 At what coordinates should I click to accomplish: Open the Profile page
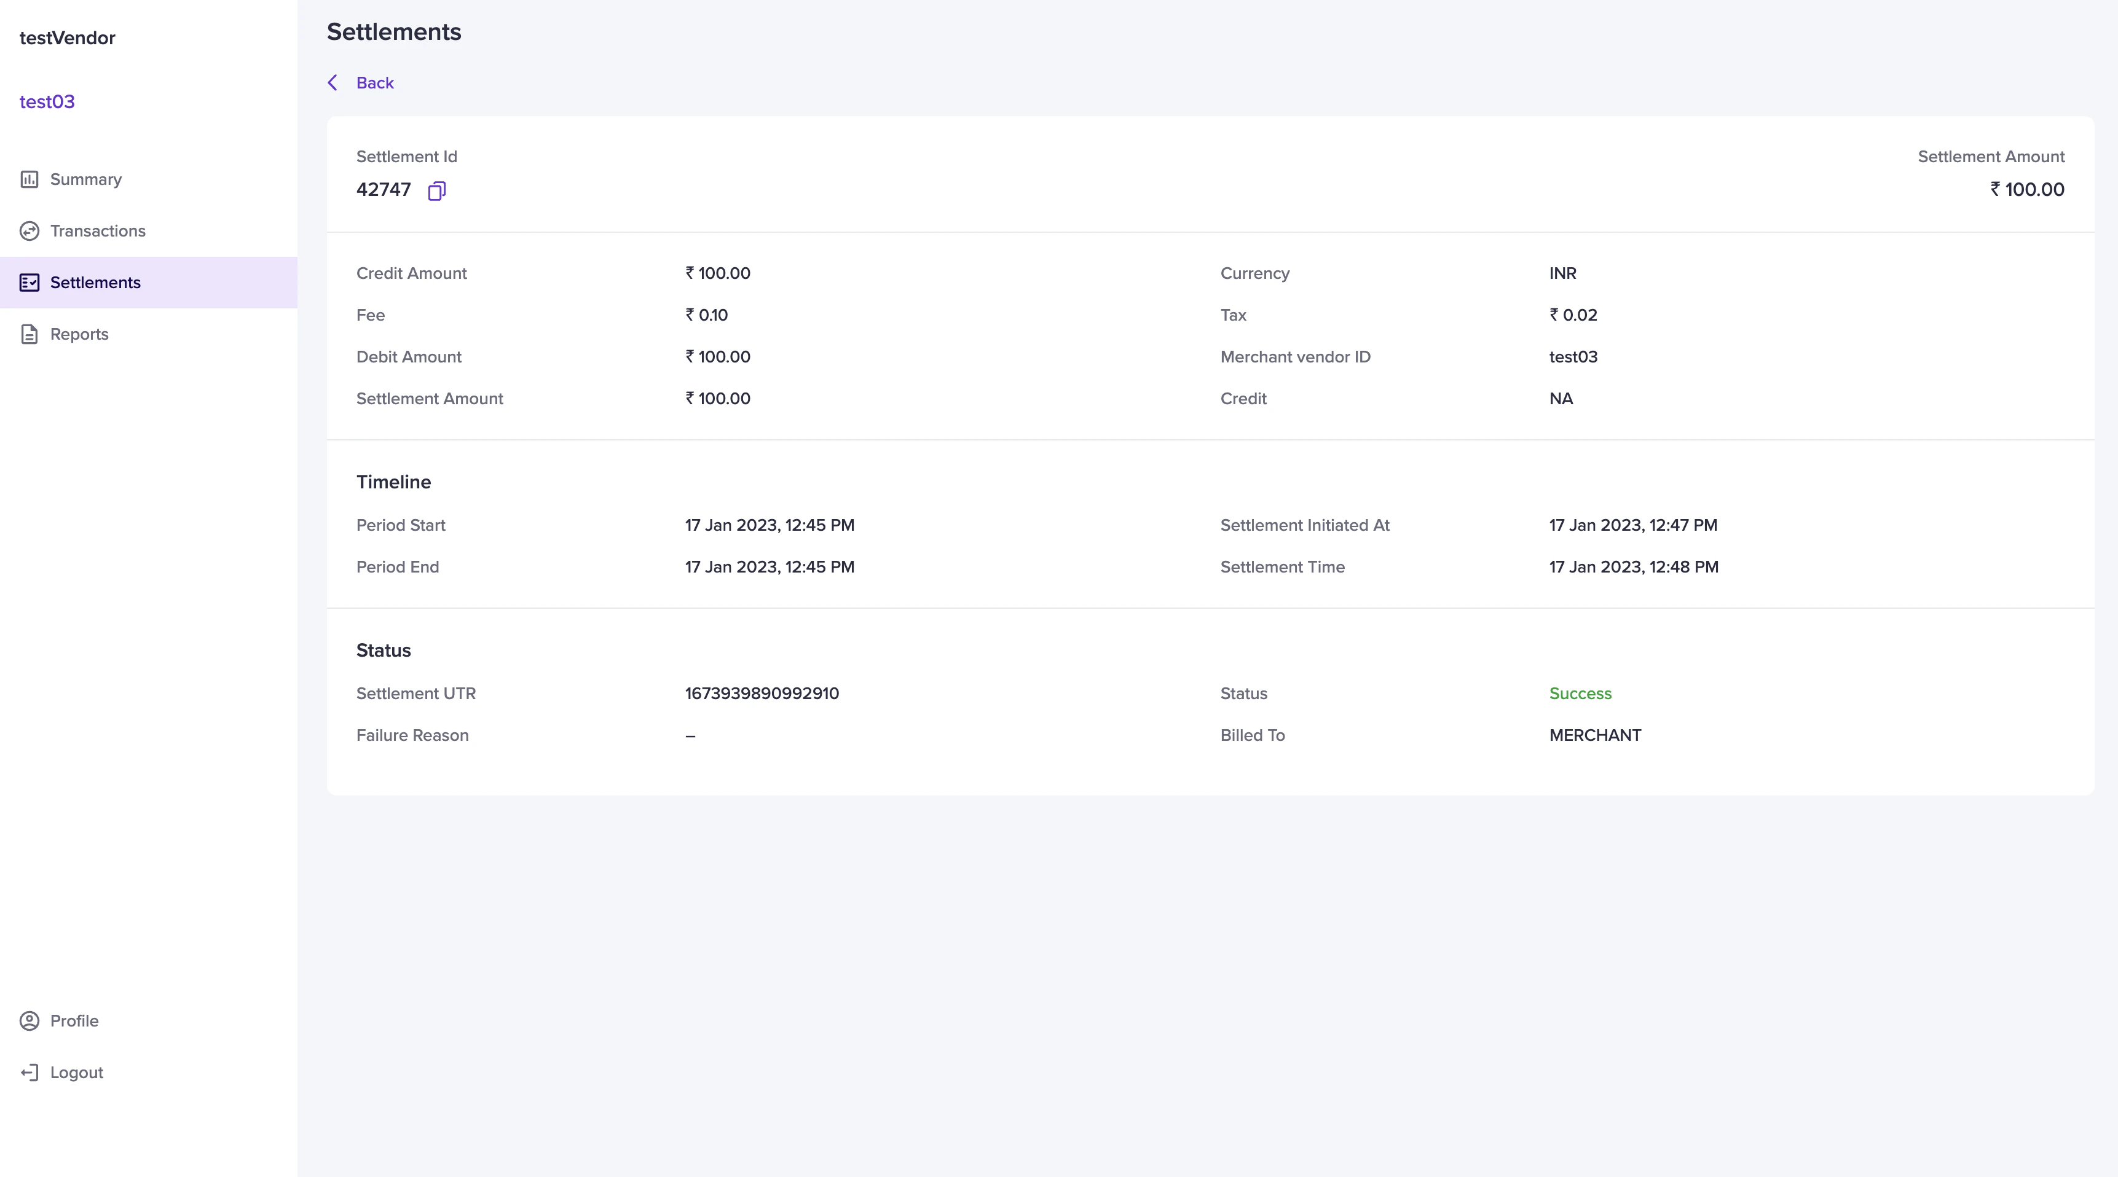pyautogui.click(x=74, y=1021)
